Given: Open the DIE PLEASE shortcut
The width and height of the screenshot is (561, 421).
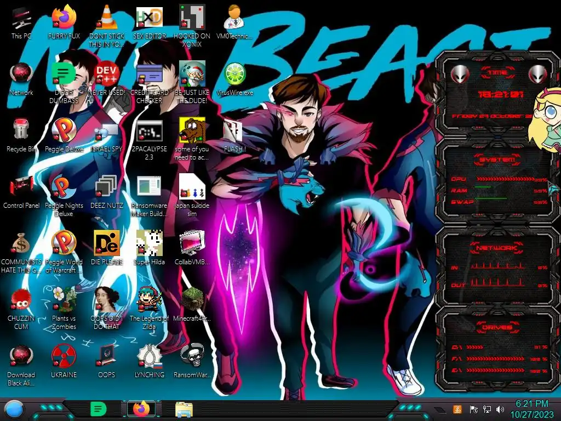Looking at the screenshot, I should (107, 248).
